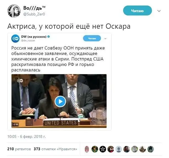Expand the quoted tweet options chevron
The width and height of the screenshot is (169, 158).
106,38
